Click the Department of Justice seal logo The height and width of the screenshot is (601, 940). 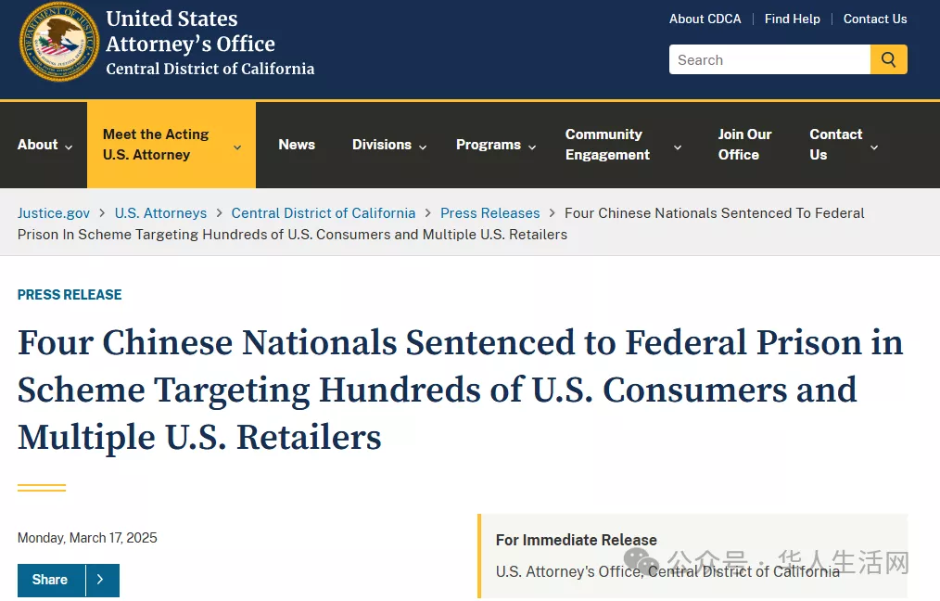[x=59, y=42]
